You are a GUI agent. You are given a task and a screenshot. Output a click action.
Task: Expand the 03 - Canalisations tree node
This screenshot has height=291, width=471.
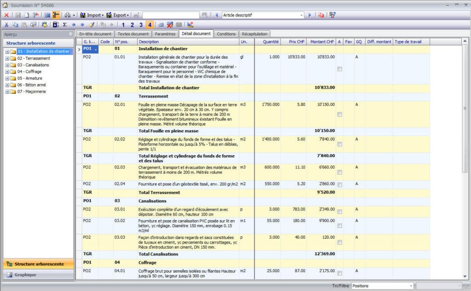click(7, 65)
